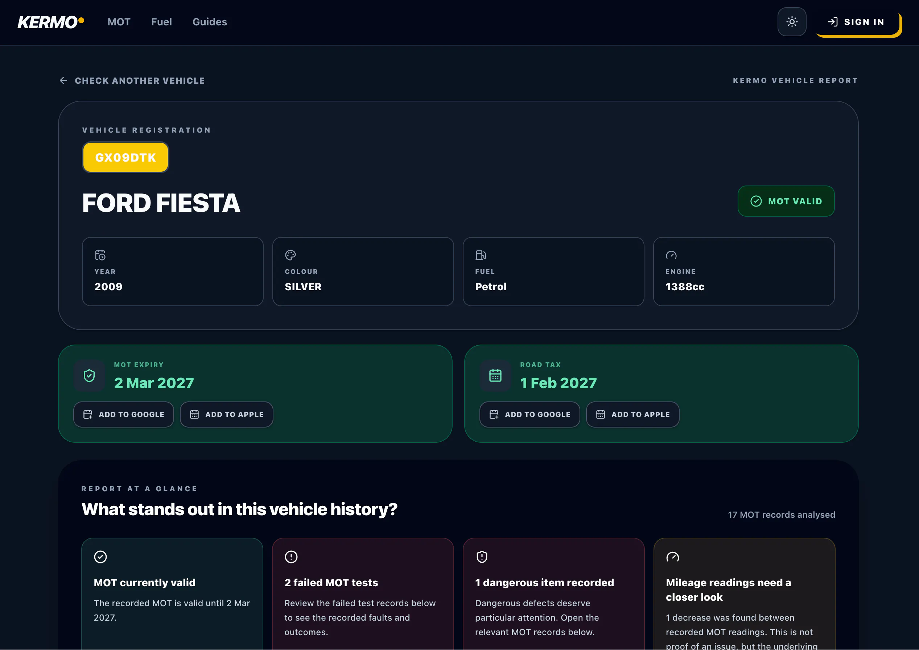Select the '1 dangerous item recorded' heading
The height and width of the screenshot is (650, 919).
pos(544,582)
